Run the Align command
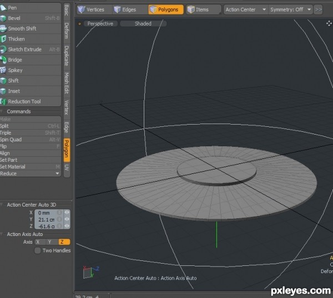The height and width of the screenshot is (298, 333). (x=31, y=153)
